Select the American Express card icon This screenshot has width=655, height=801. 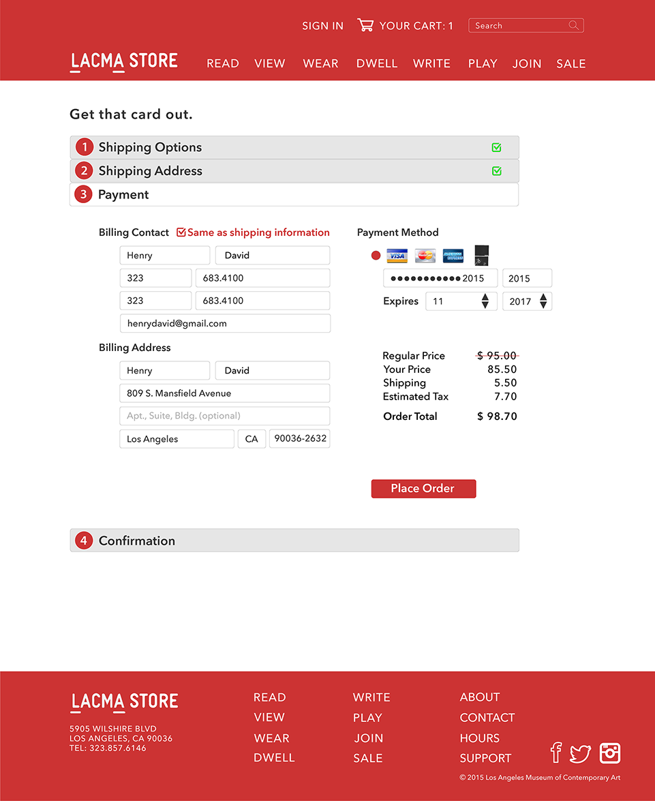[x=453, y=256]
